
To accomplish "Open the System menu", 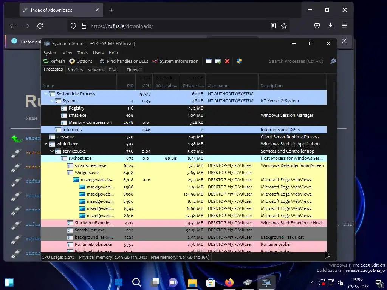I will pyautogui.click(x=50, y=53).
